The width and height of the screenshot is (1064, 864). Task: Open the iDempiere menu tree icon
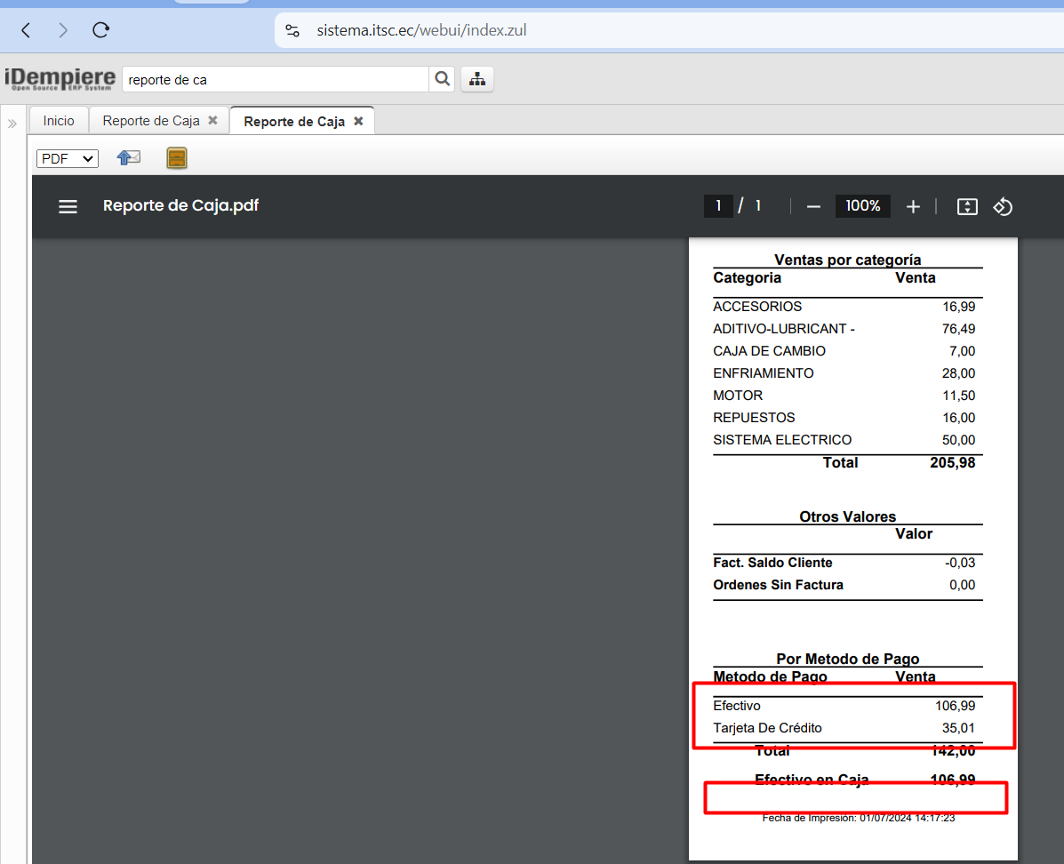click(477, 79)
